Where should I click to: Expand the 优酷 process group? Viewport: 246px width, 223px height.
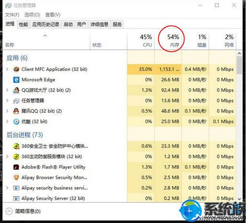pyautogui.click(x=7, y=121)
